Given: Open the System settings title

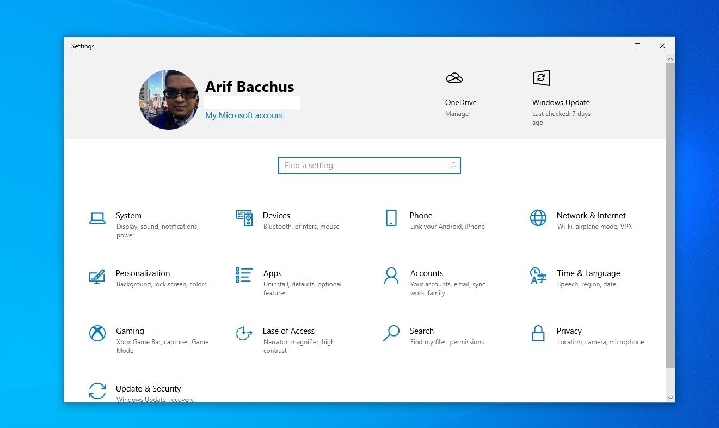Looking at the screenshot, I should pos(128,216).
